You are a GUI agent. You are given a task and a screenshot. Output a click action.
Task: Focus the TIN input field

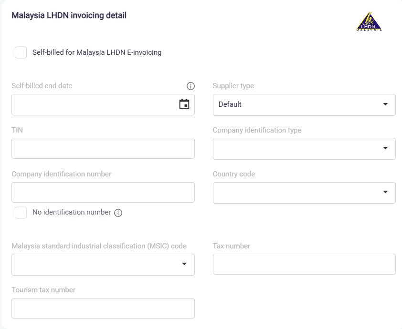coord(103,148)
